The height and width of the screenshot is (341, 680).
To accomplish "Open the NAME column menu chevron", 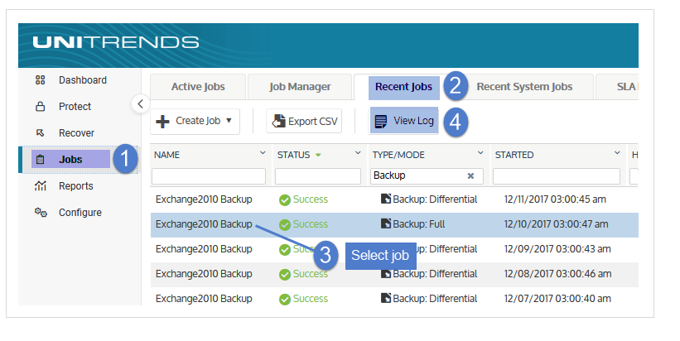I will click(x=263, y=153).
